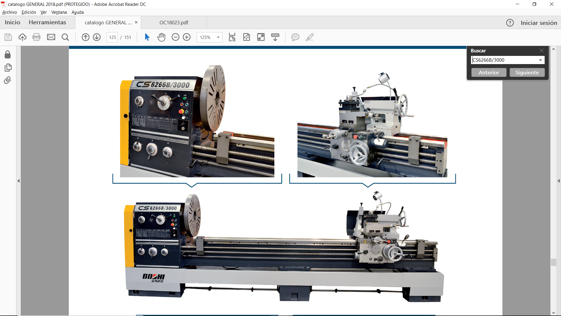Open the page thumbnails panel
This screenshot has width=561, height=316.
tap(8, 68)
